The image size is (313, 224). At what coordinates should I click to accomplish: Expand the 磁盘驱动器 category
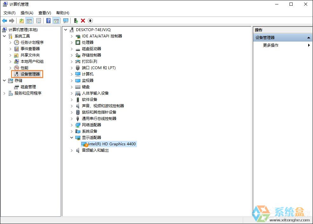72,49
